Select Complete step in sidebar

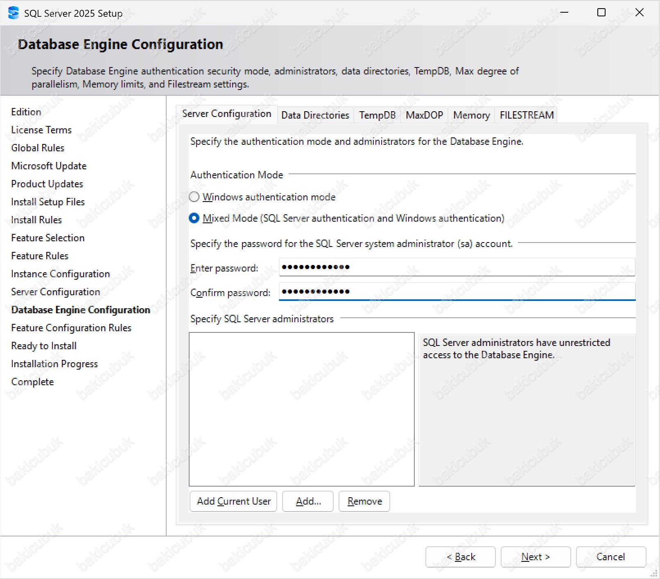click(32, 382)
